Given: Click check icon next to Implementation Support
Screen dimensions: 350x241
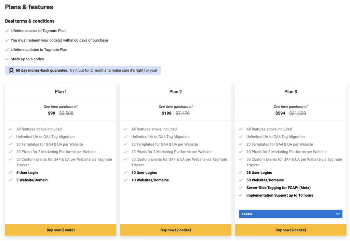Looking at the screenshot, I should [x=241, y=195].
